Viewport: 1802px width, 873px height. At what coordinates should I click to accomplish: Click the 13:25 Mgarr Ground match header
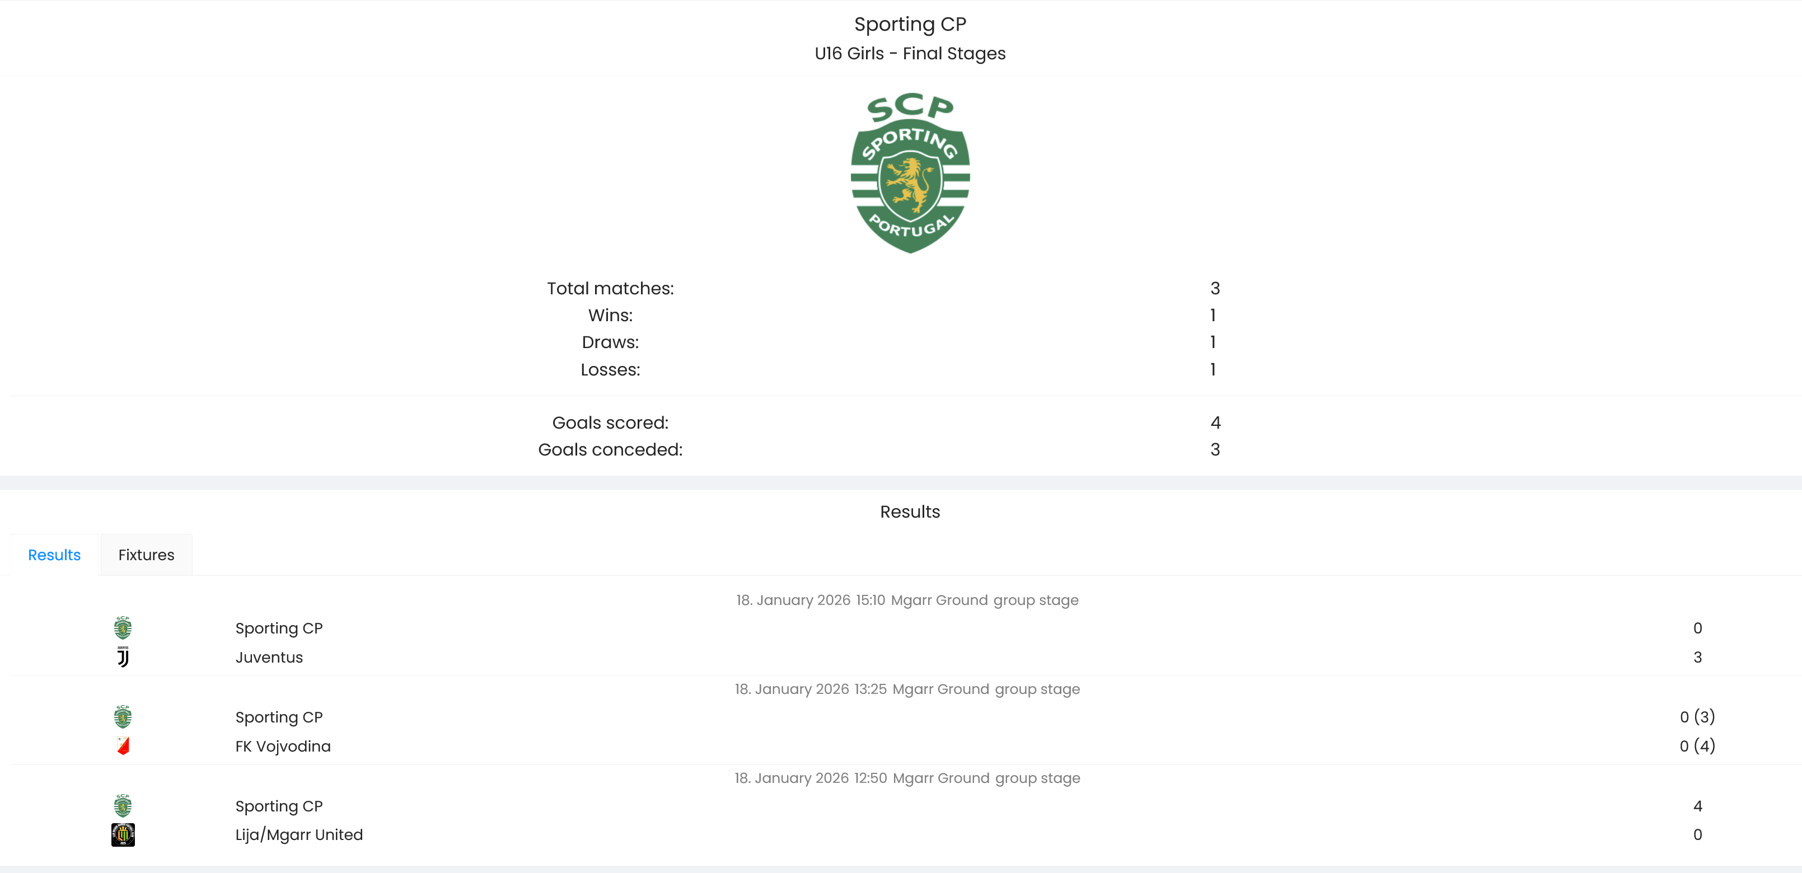tap(906, 689)
